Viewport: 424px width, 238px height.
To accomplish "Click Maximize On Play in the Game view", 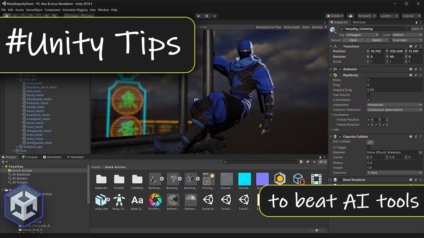I will [x=268, y=27].
